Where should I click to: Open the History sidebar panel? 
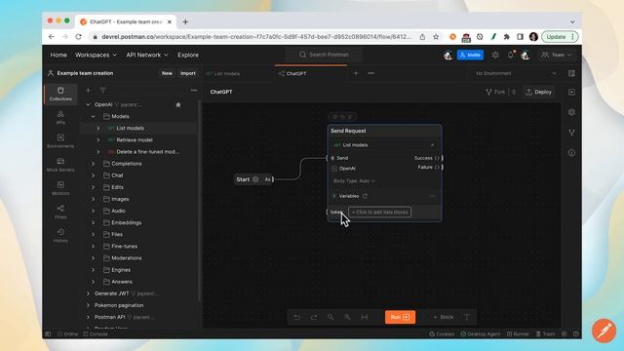coord(60,235)
